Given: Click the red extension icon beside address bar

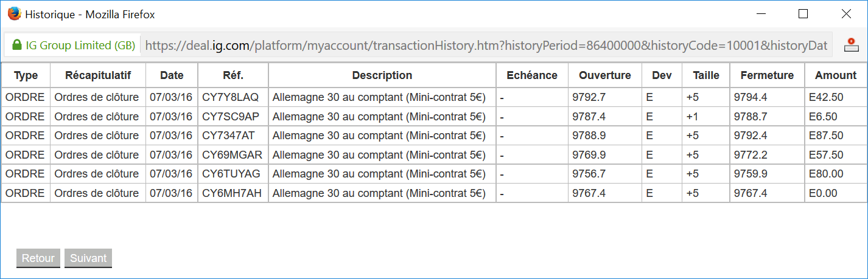Looking at the screenshot, I should pyautogui.click(x=850, y=45).
